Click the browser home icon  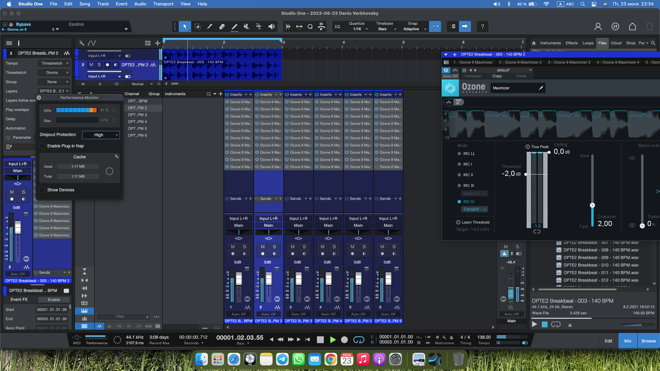pyautogui.click(x=534, y=43)
